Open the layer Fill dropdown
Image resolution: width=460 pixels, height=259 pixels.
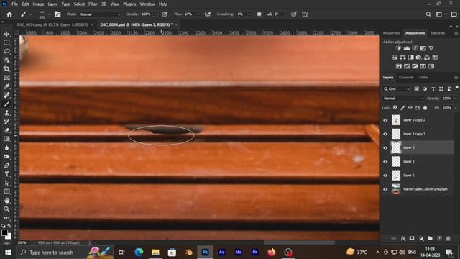click(x=456, y=108)
